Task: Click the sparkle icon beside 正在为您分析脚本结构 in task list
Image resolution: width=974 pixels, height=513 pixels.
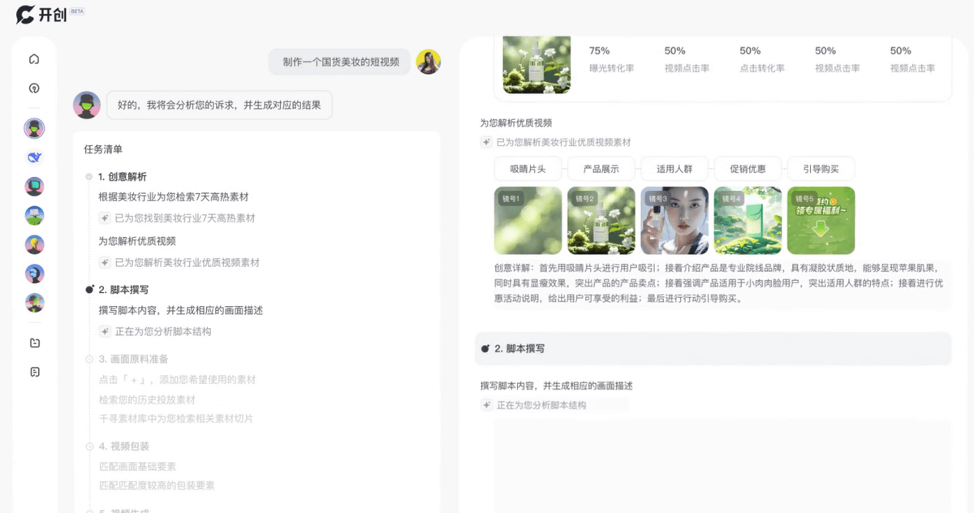Action: tap(105, 331)
